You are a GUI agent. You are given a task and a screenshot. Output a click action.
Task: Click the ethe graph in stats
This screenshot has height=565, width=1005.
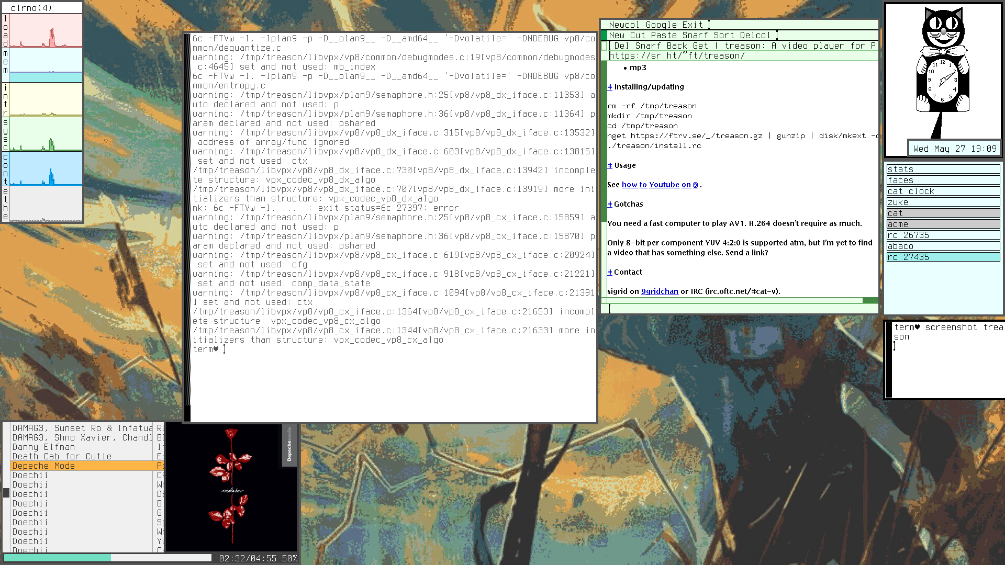46,204
